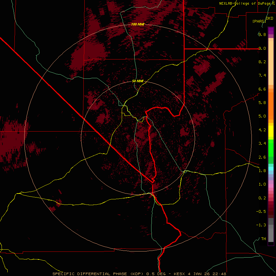276x276 pixels.
Task: Pick the purple top band of the color bar
Action: tap(271, 31)
